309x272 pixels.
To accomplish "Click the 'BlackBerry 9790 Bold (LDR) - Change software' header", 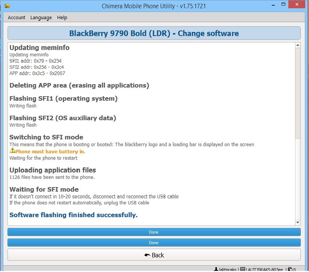I will [x=154, y=33].
